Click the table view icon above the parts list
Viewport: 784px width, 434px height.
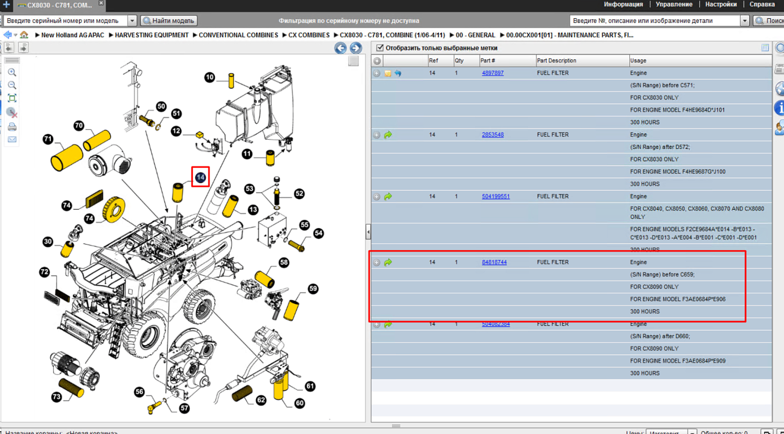pos(765,48)
